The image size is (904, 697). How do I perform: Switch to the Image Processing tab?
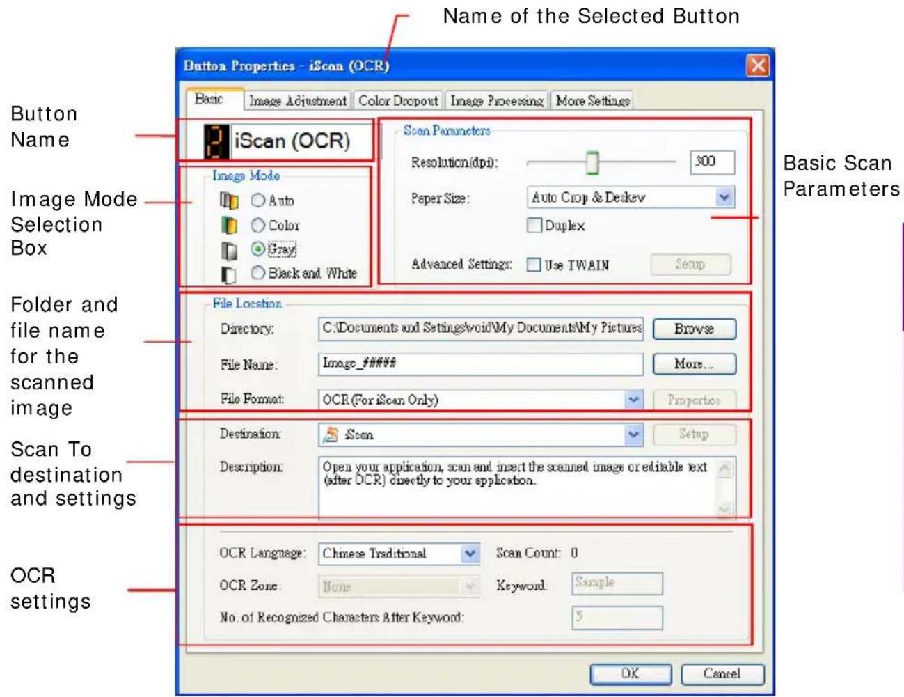[x=497, y=101]
